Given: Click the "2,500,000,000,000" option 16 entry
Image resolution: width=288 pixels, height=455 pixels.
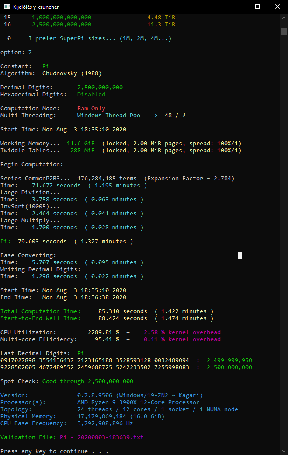Looking at the screenshot, I should (62, 24).
